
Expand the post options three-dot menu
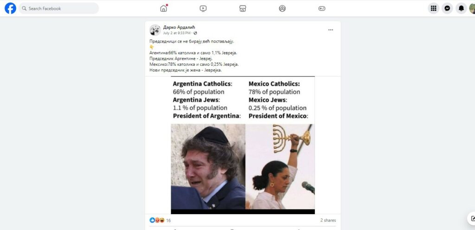[330, 30]
